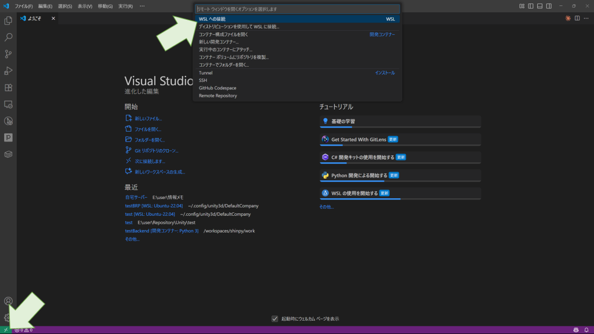This screenshot has width=594, height=334.
Task: Open recent testBackend dev container
Action: point(162,231)
